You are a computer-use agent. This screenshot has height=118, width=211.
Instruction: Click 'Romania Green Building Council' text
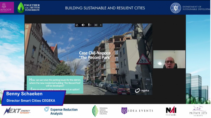click(103, 111)
